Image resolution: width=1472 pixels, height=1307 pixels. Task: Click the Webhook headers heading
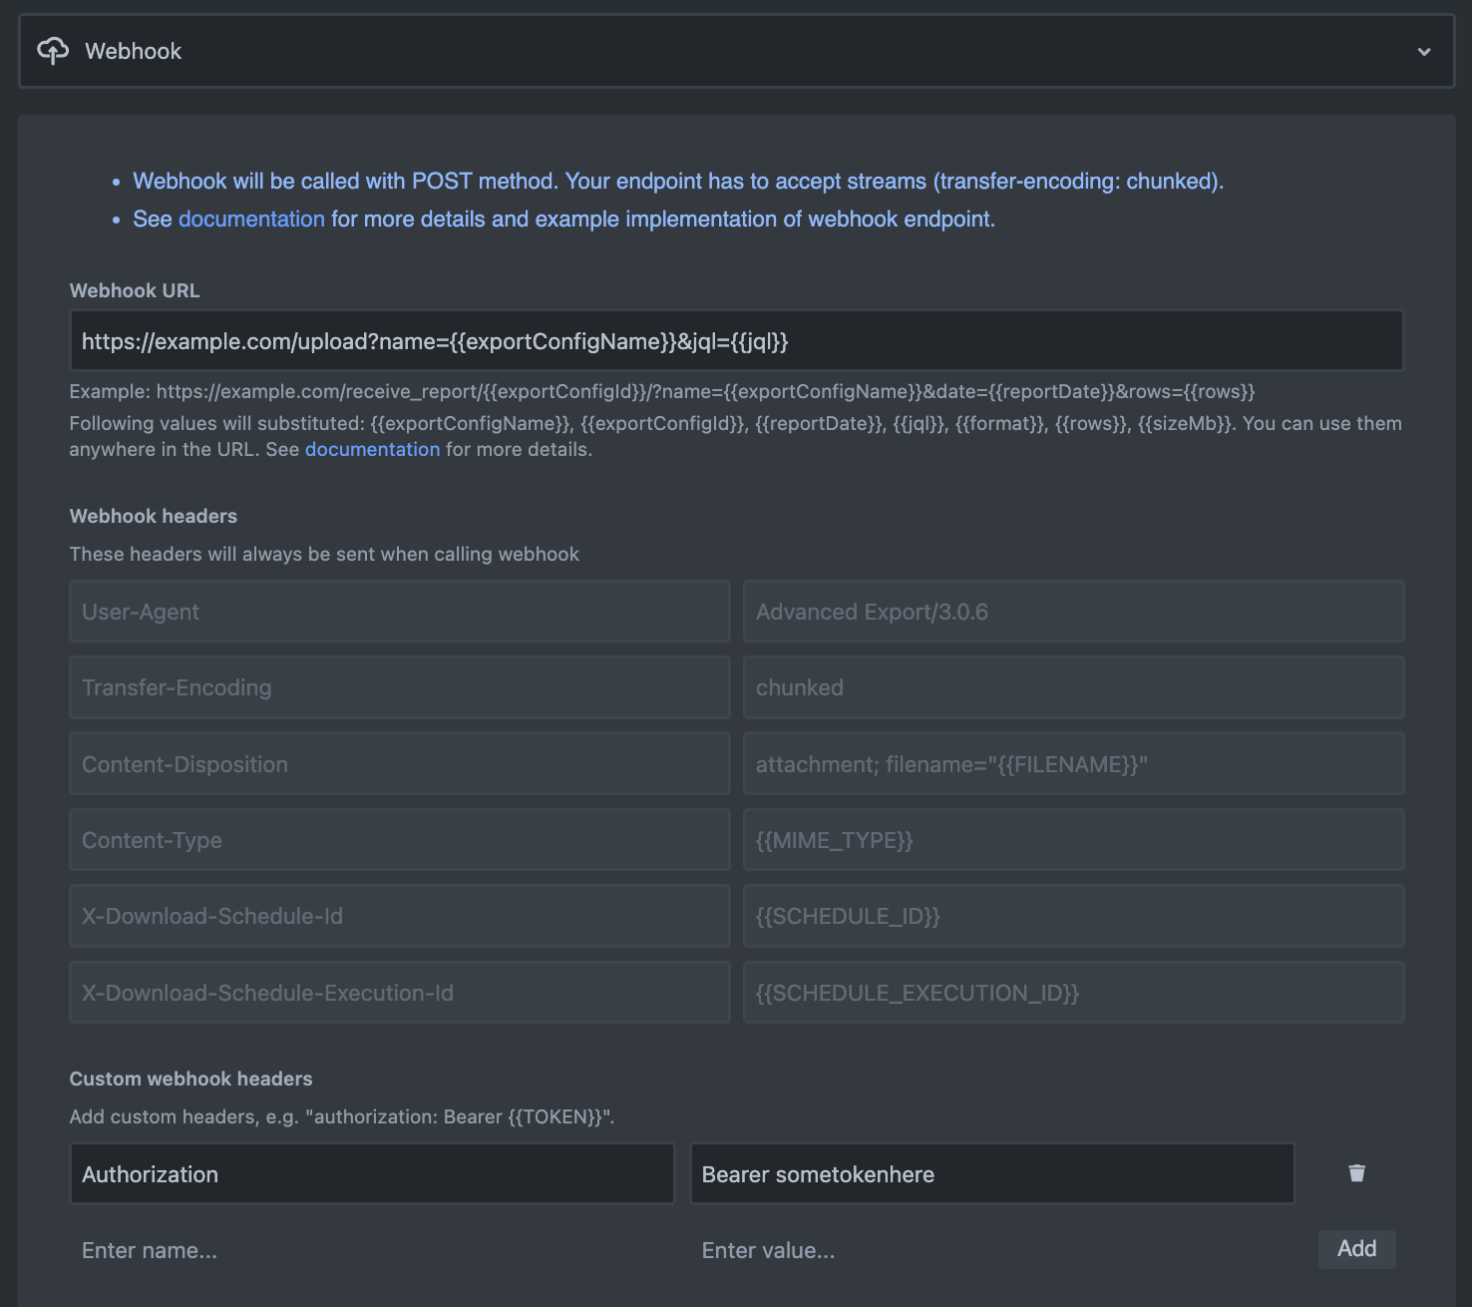[154, 516]
